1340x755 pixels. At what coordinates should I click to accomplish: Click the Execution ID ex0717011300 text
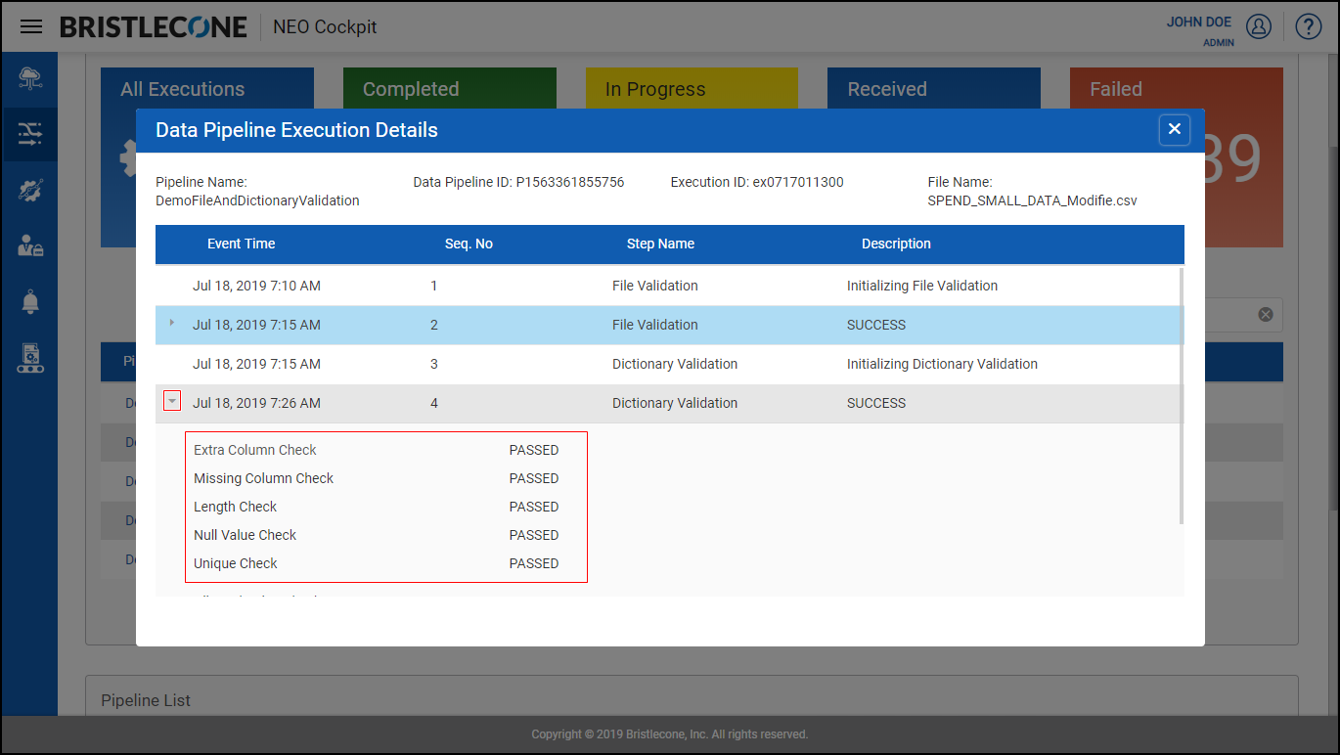pos(757,182)
